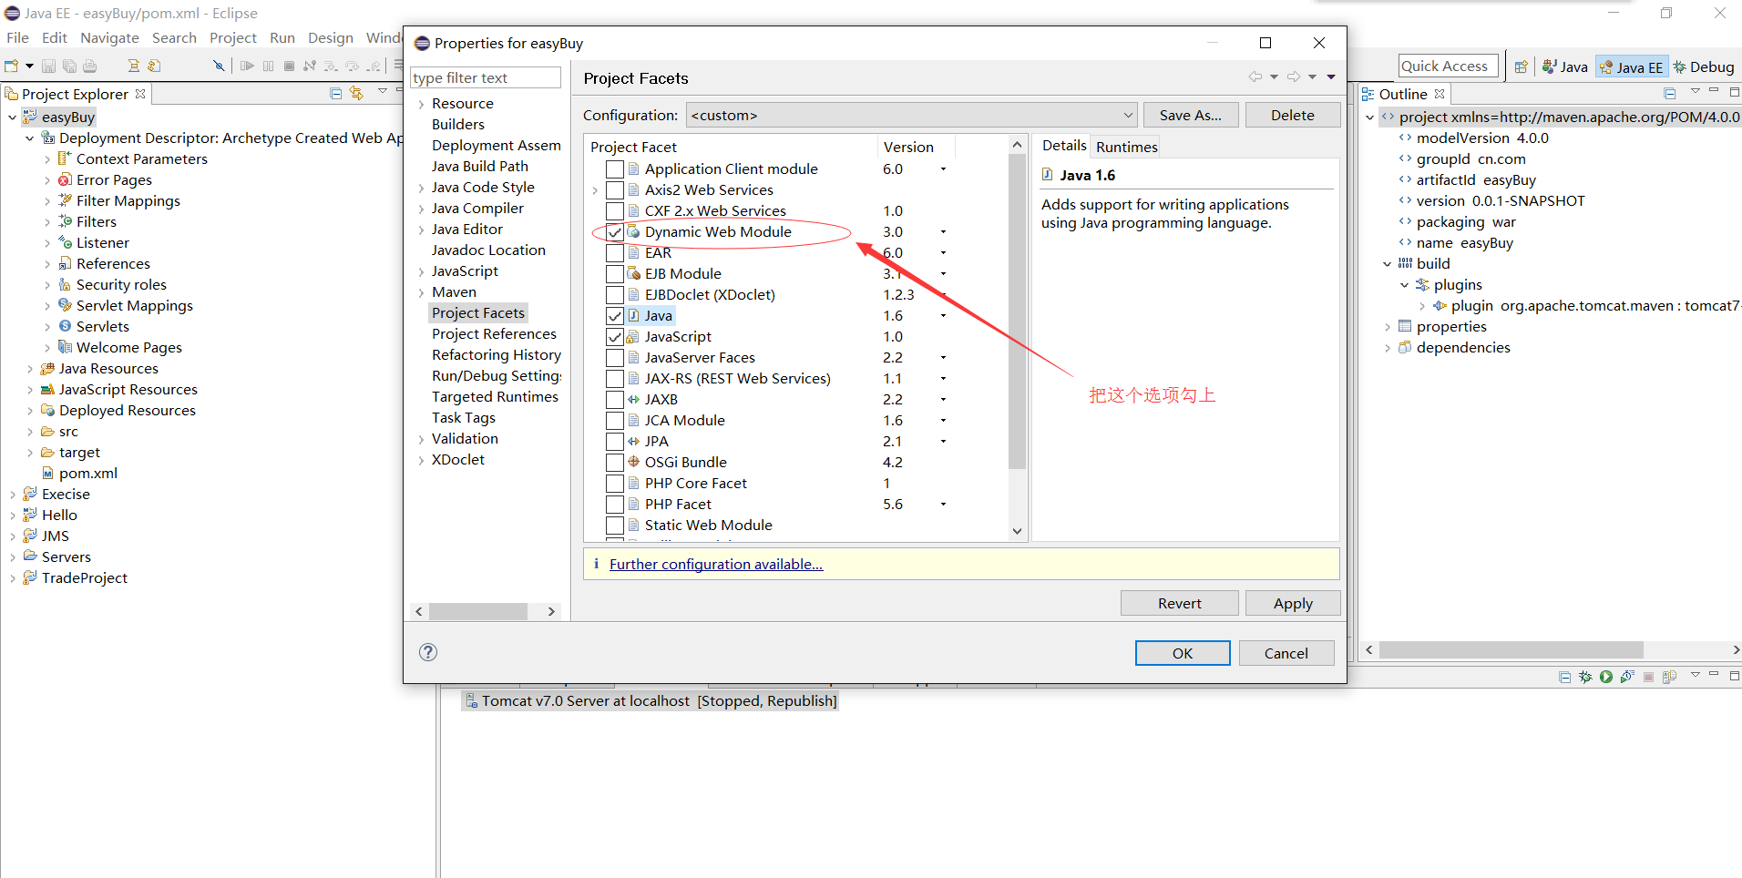Click the facet list vertical scrollbar
Viewport: 1742px width, 878px height.
click(1017, 311)
